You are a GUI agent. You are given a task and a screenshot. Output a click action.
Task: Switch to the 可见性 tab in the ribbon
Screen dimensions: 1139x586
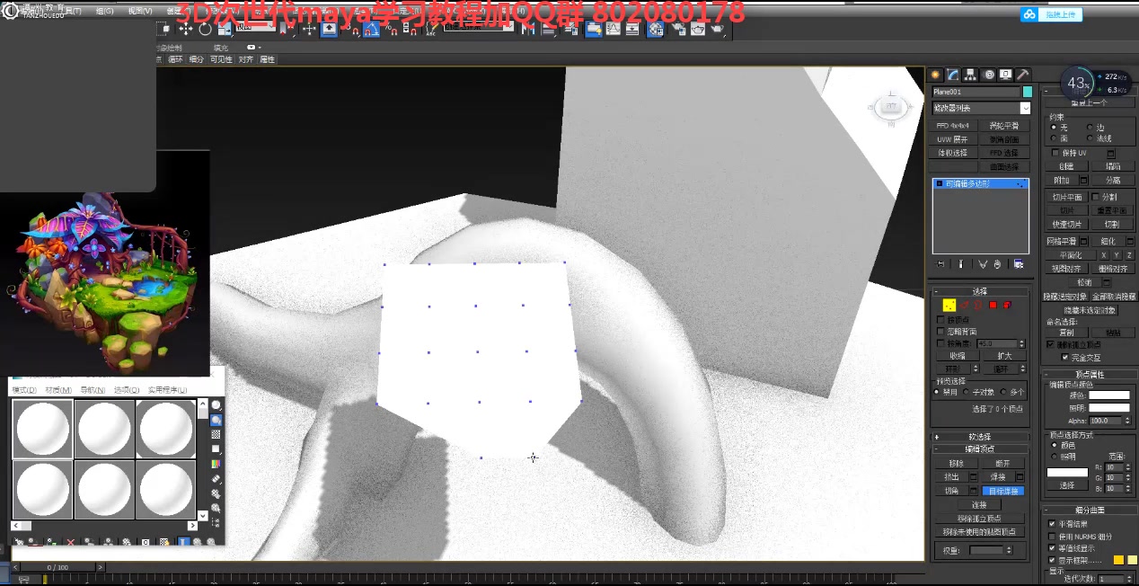click(x=221, y=58)
